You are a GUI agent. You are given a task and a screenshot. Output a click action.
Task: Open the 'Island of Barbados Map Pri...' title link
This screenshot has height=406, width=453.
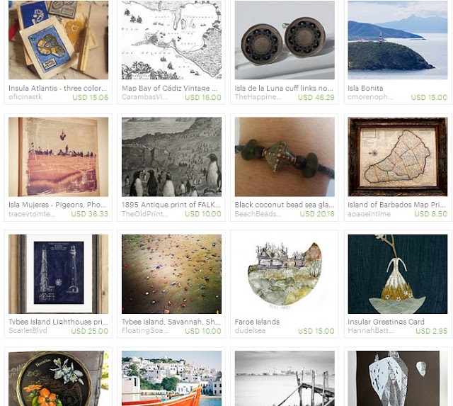point(396,205)
